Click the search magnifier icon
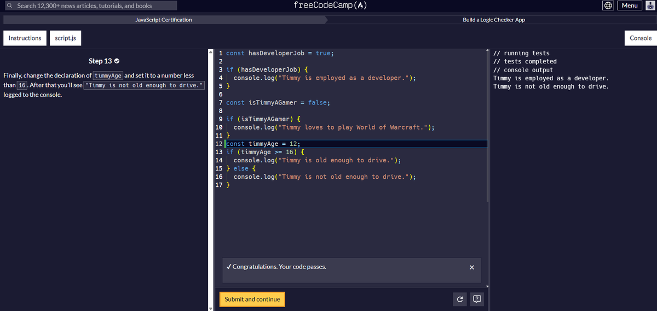This screenshot has height=311, width=657. coord(10,5)
